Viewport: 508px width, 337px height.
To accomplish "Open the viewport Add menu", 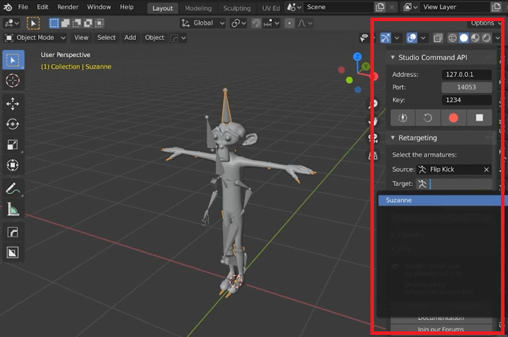I will tap(131, 38).
